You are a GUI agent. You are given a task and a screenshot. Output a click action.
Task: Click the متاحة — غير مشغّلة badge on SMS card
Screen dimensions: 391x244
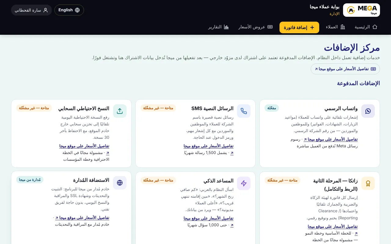click(158, 108)
